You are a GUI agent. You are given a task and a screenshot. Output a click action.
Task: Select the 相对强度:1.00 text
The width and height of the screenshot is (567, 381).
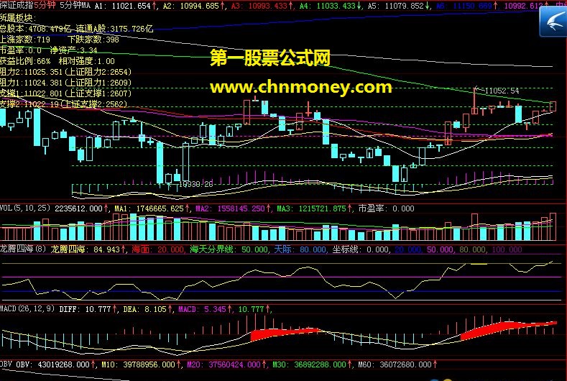click(87, 61)
